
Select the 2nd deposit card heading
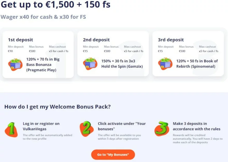click(x=96, y=40)
